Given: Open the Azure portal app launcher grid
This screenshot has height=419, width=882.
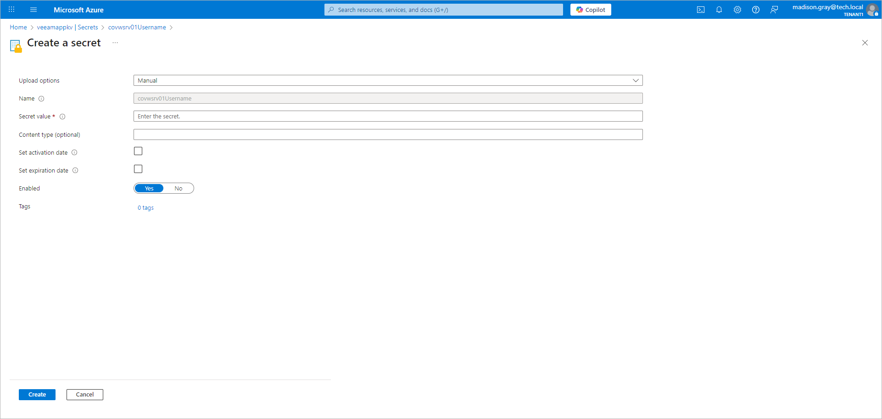Looking at the screenshot, I should [11, 9].
